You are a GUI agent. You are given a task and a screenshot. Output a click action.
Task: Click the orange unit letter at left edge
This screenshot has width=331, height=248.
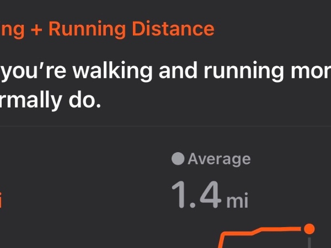(1, 201)
